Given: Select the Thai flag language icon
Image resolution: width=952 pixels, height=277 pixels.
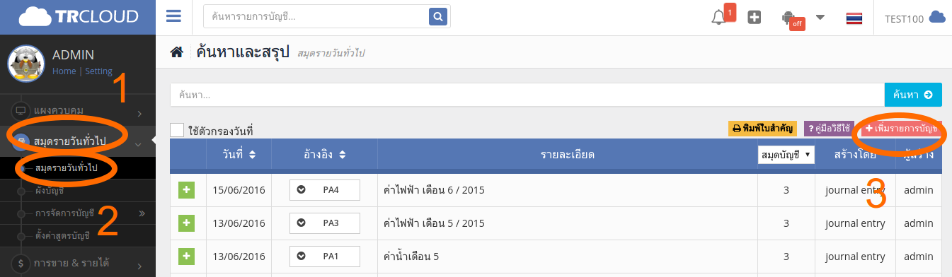Looking at the screenshot, I should (854, 18).
